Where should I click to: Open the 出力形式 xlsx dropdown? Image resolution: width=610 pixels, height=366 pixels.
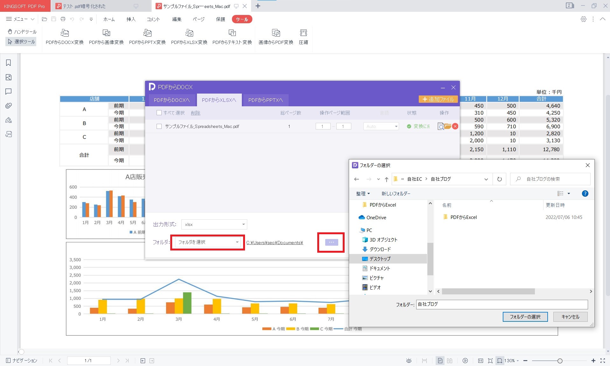point(214,224)
